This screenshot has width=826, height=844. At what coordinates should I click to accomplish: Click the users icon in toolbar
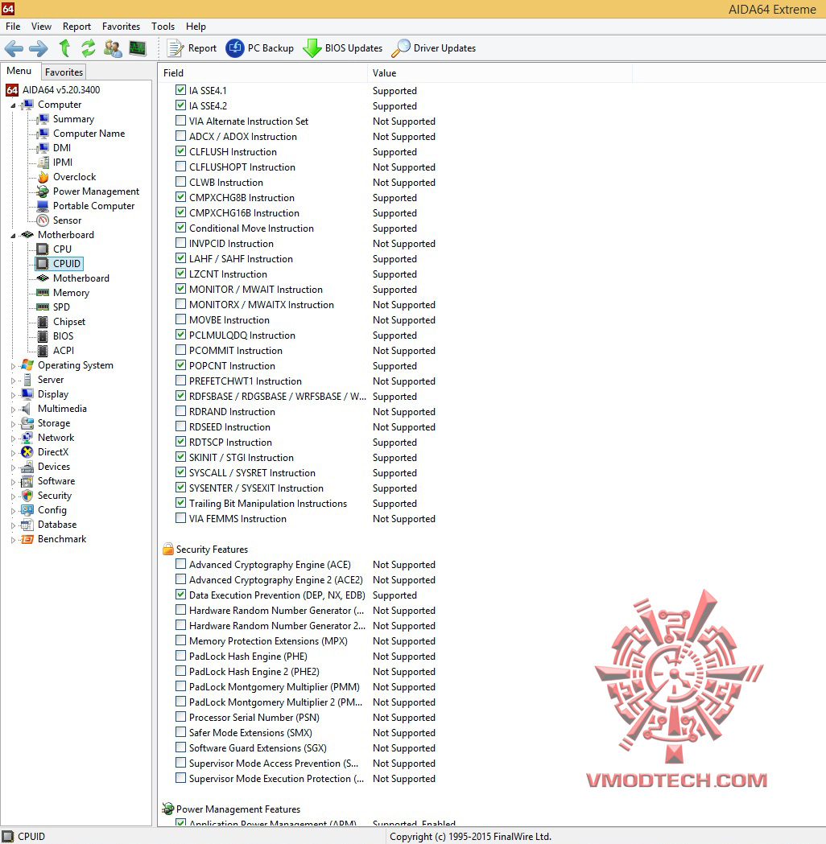[x=113, y=48]
